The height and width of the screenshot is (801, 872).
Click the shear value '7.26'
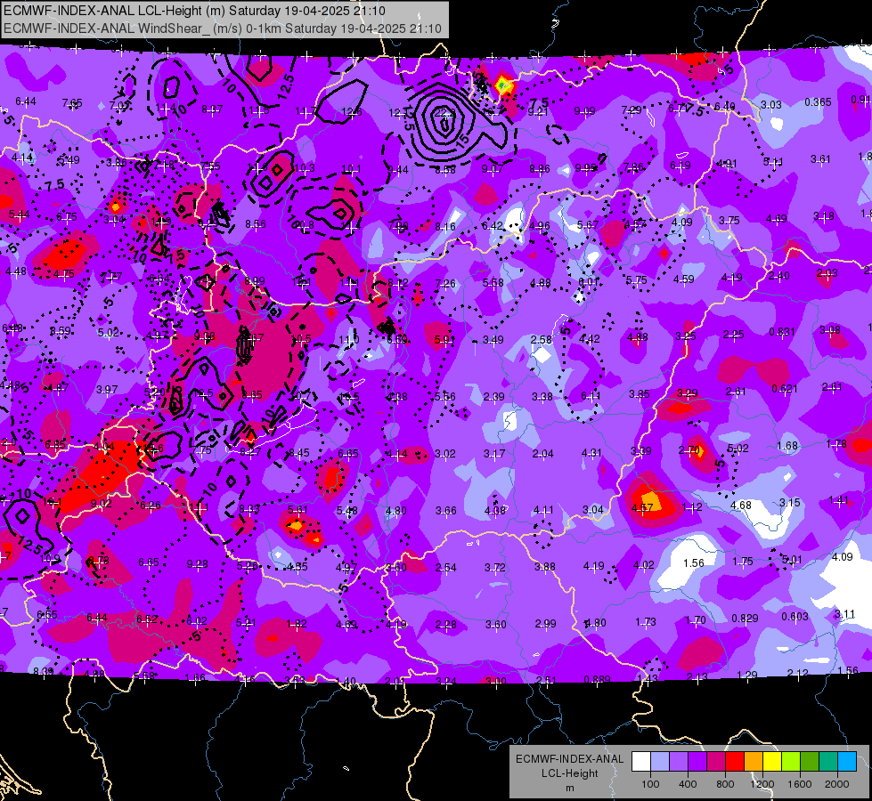click(445, 284)
